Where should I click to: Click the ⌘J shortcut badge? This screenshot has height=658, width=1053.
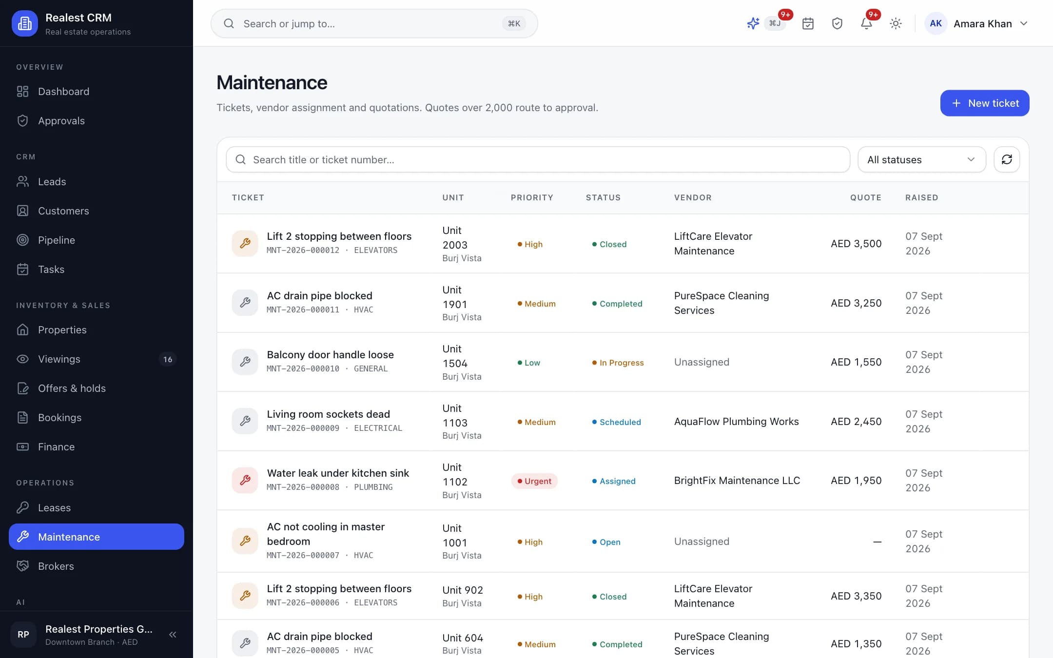[x=775, y=23]
